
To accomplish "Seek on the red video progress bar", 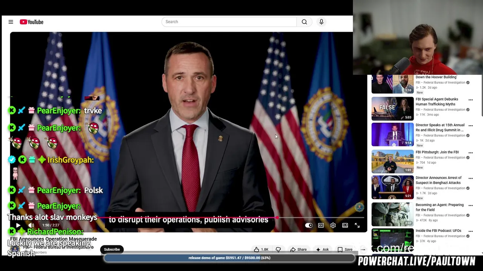I will (188, 218).
